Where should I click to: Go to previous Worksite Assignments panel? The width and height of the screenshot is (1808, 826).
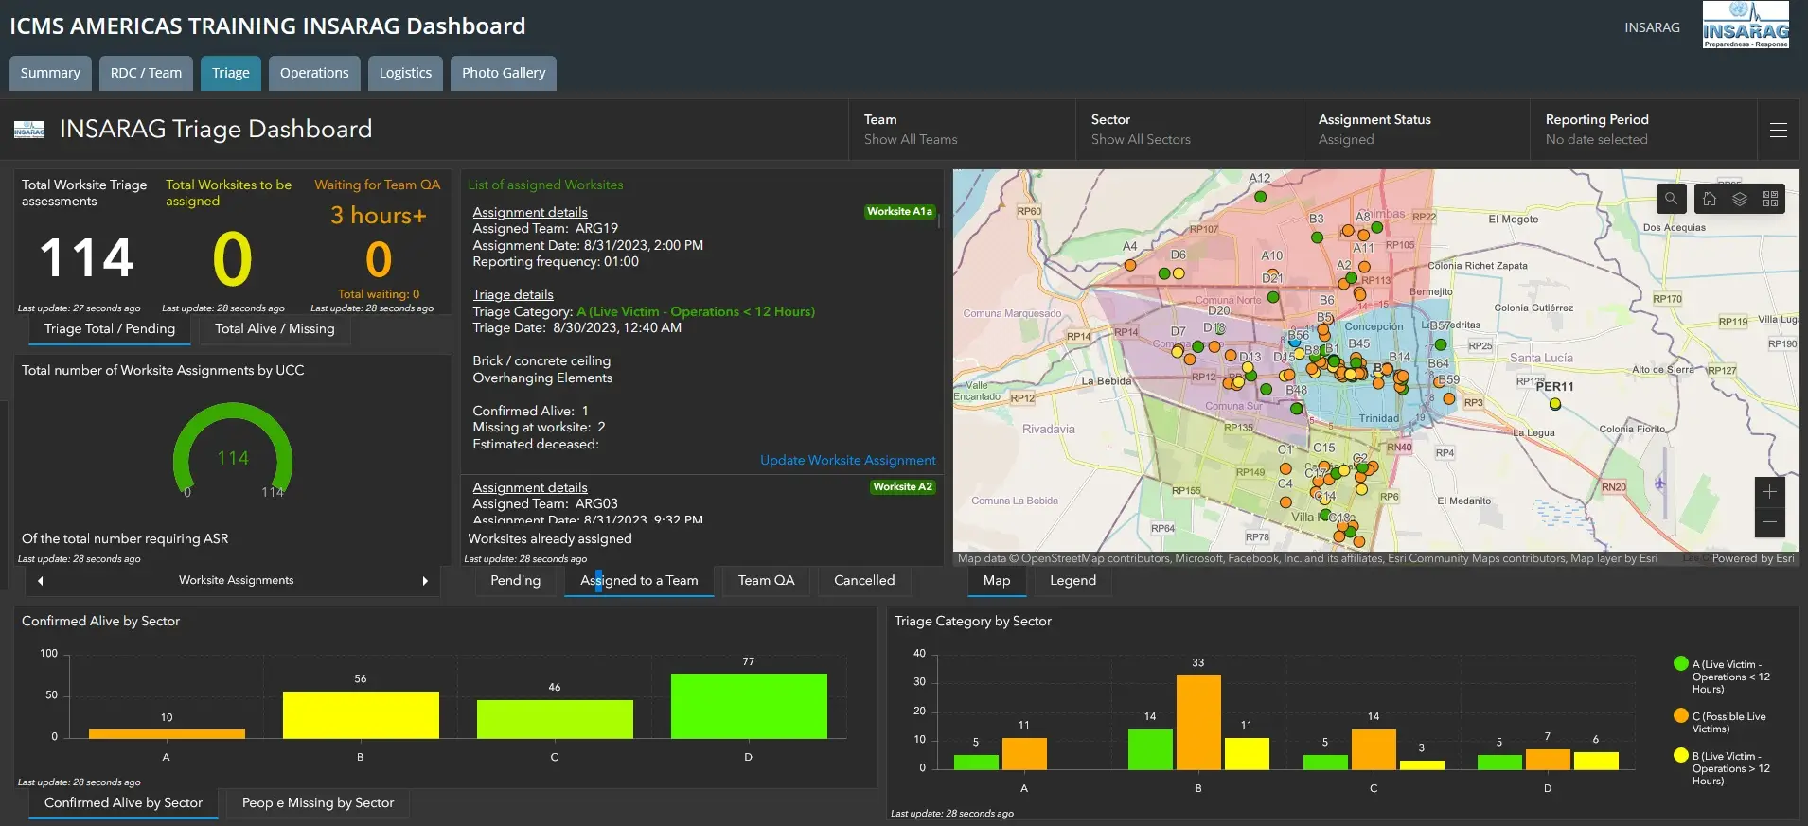click(41, 581)
